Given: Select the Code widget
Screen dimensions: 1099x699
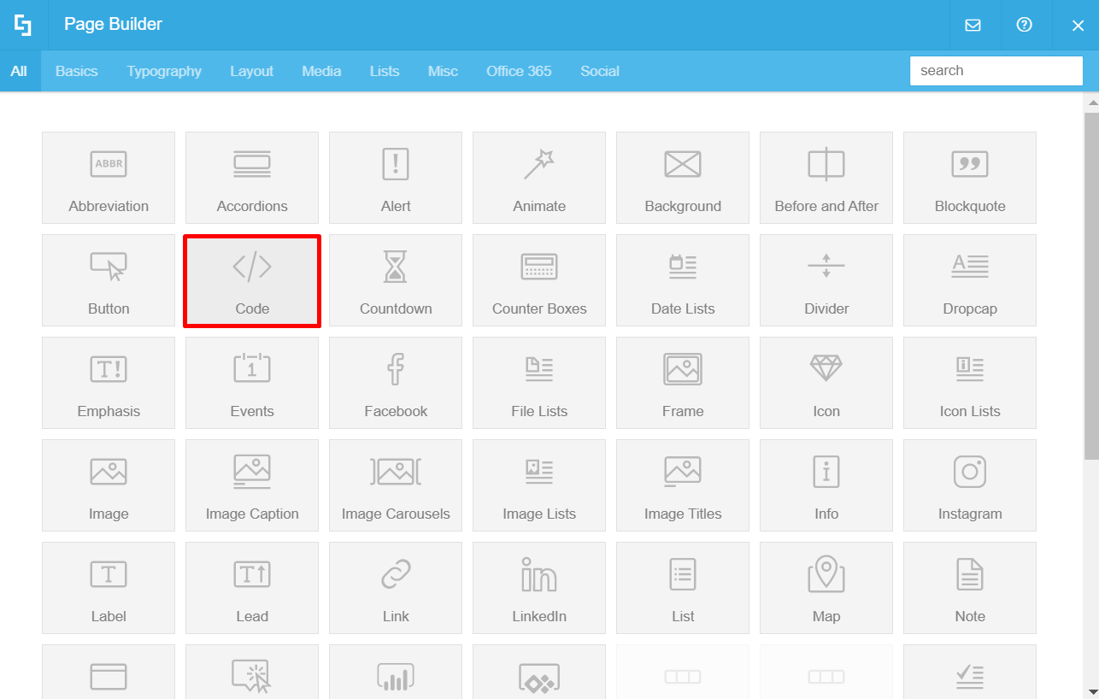Looking at the screenshot, I should point(251,280).
